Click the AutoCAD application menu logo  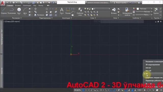(2, 3)
